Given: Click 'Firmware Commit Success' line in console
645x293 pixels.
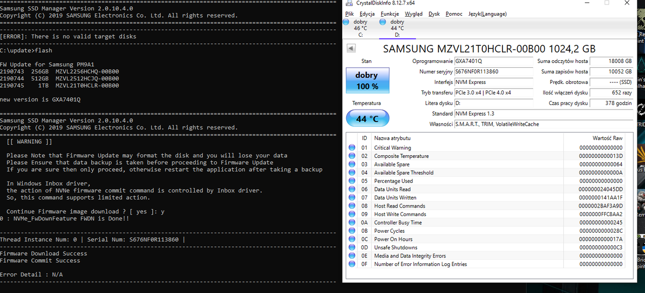Looking at the screenshot, I should 40,260.
